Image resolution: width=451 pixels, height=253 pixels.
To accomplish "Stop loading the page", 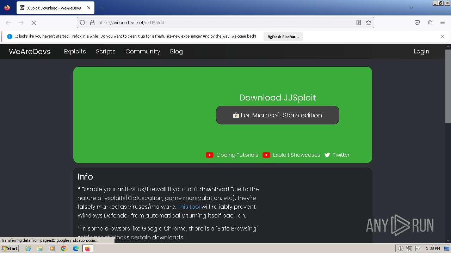I will pos(34,22).
